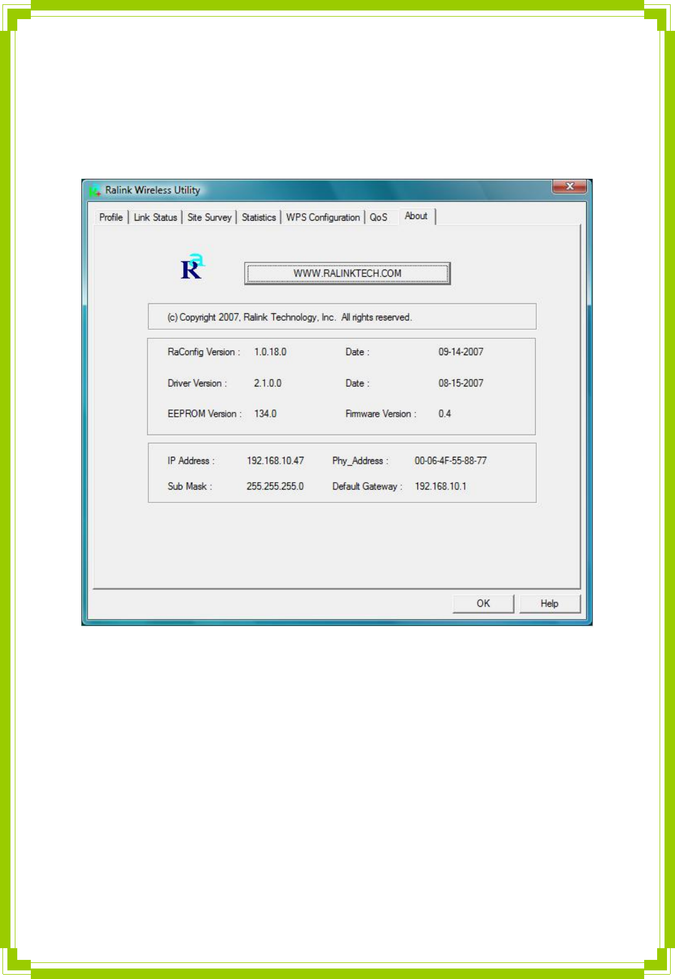Click the RaConfig Version label
This screenshot has width=675, height=979.
[203, 352]
